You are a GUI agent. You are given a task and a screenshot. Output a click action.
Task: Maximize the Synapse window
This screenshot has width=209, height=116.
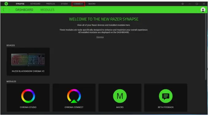pyautogui.click(x=197, y=4)
